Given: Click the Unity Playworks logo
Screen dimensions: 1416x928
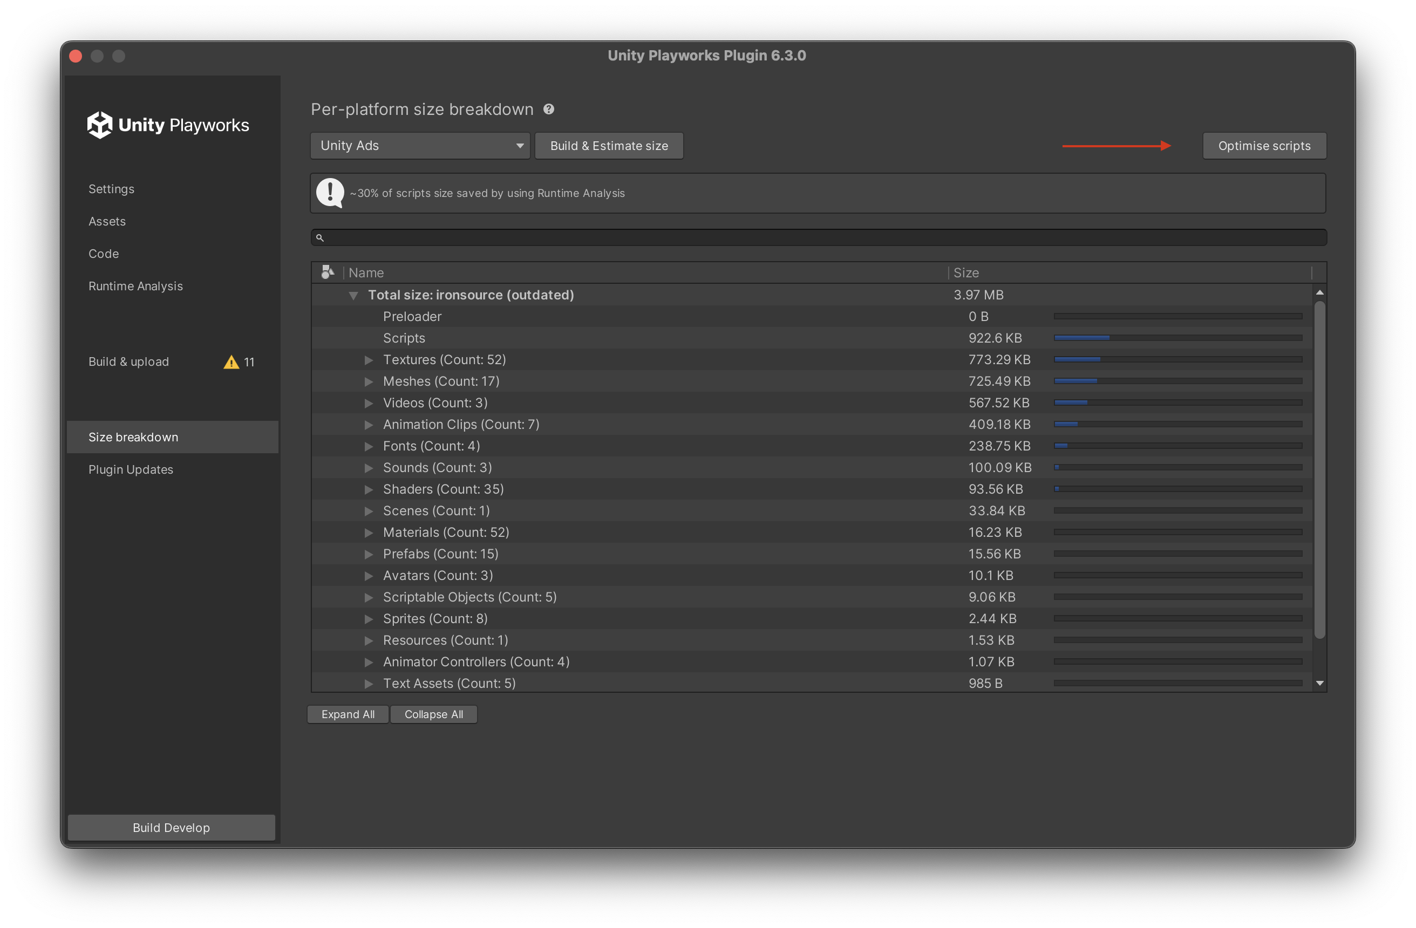Looking at the screenshot, I should [x=168, y=125].
